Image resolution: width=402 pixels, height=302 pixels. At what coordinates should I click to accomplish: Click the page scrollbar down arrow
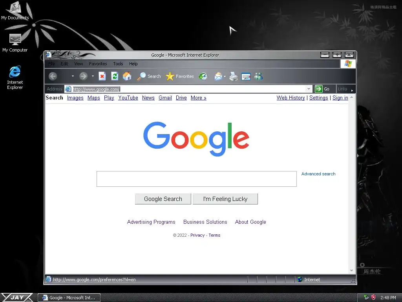click(351, 271)
